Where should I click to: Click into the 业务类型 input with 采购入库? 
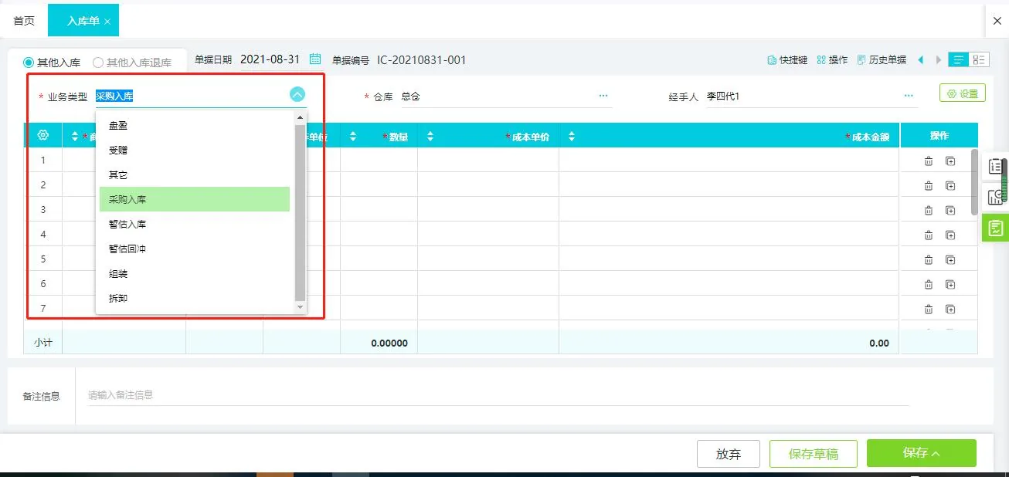click(x=191, y=96)
